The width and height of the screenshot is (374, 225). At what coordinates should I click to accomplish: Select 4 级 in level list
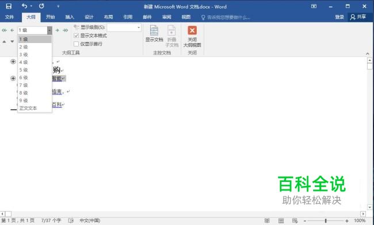pos(35,62)
